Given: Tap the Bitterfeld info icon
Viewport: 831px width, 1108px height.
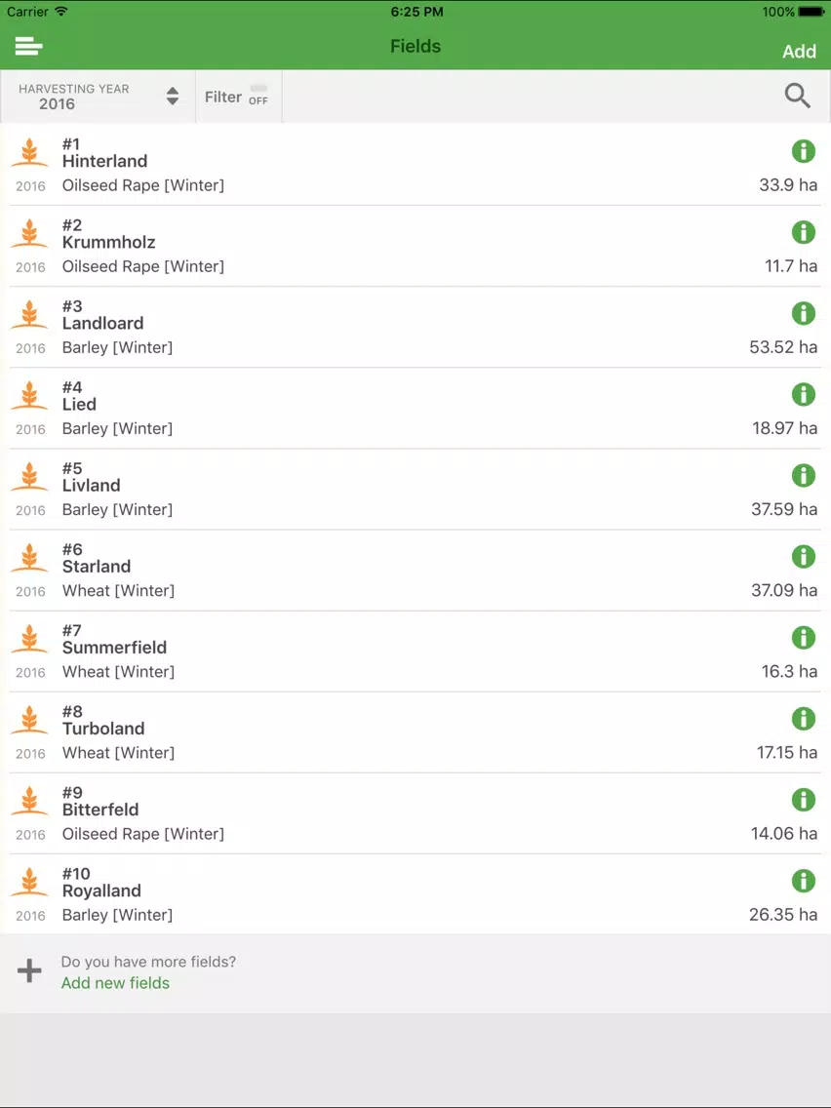Looking at the screenshot, I should tap(804, 800).
